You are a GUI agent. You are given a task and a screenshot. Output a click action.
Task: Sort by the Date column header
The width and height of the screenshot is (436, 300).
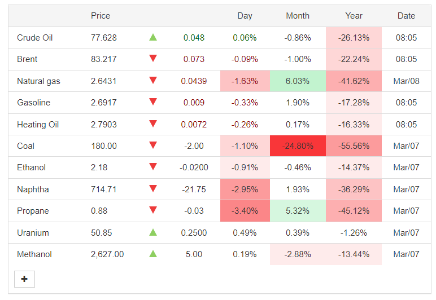[x=406, y=16]
